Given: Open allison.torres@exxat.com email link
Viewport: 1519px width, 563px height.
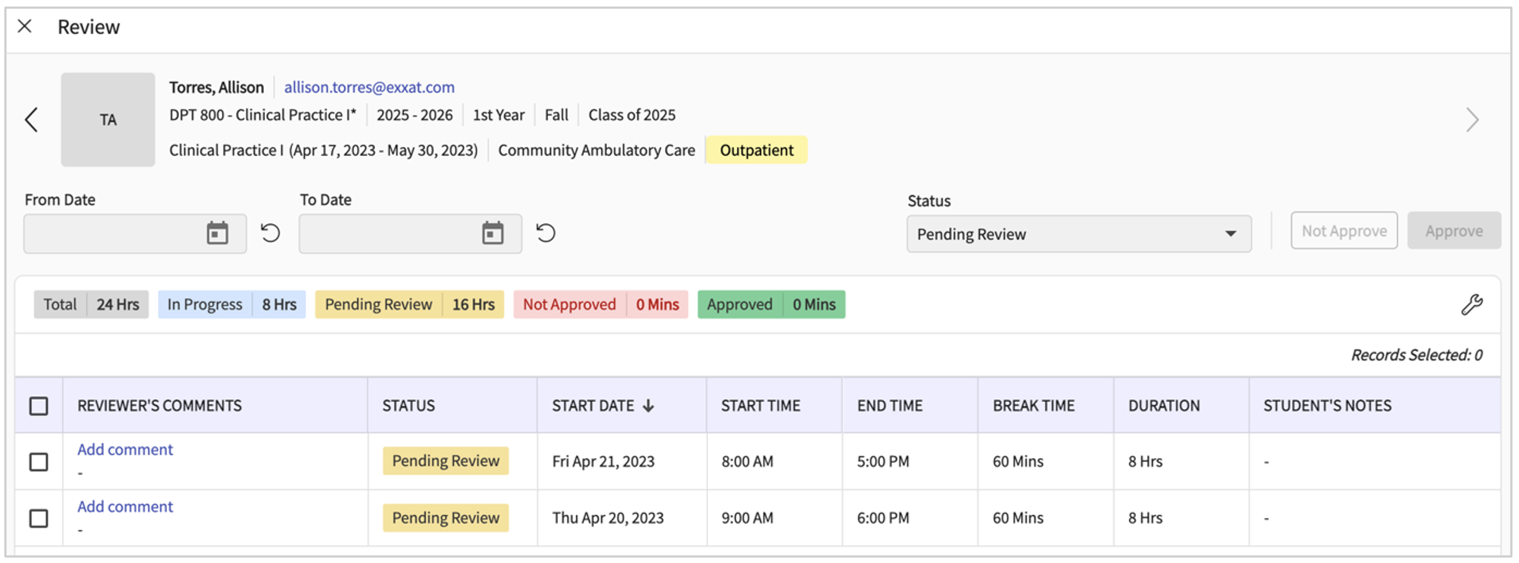Looking at the screenshot, I should 369,87.
